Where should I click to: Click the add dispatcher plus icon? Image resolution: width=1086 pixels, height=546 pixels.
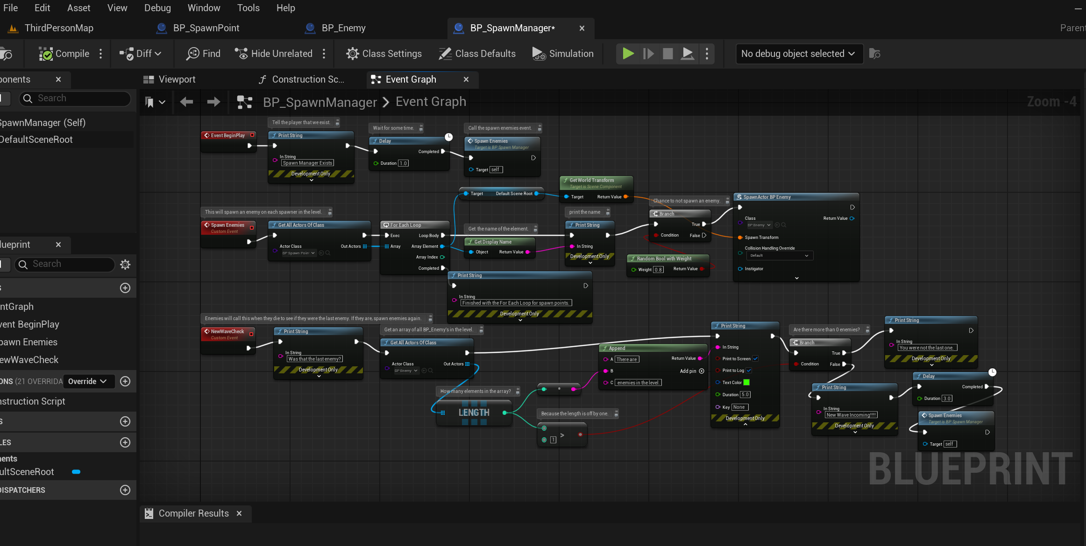[125, 490]
